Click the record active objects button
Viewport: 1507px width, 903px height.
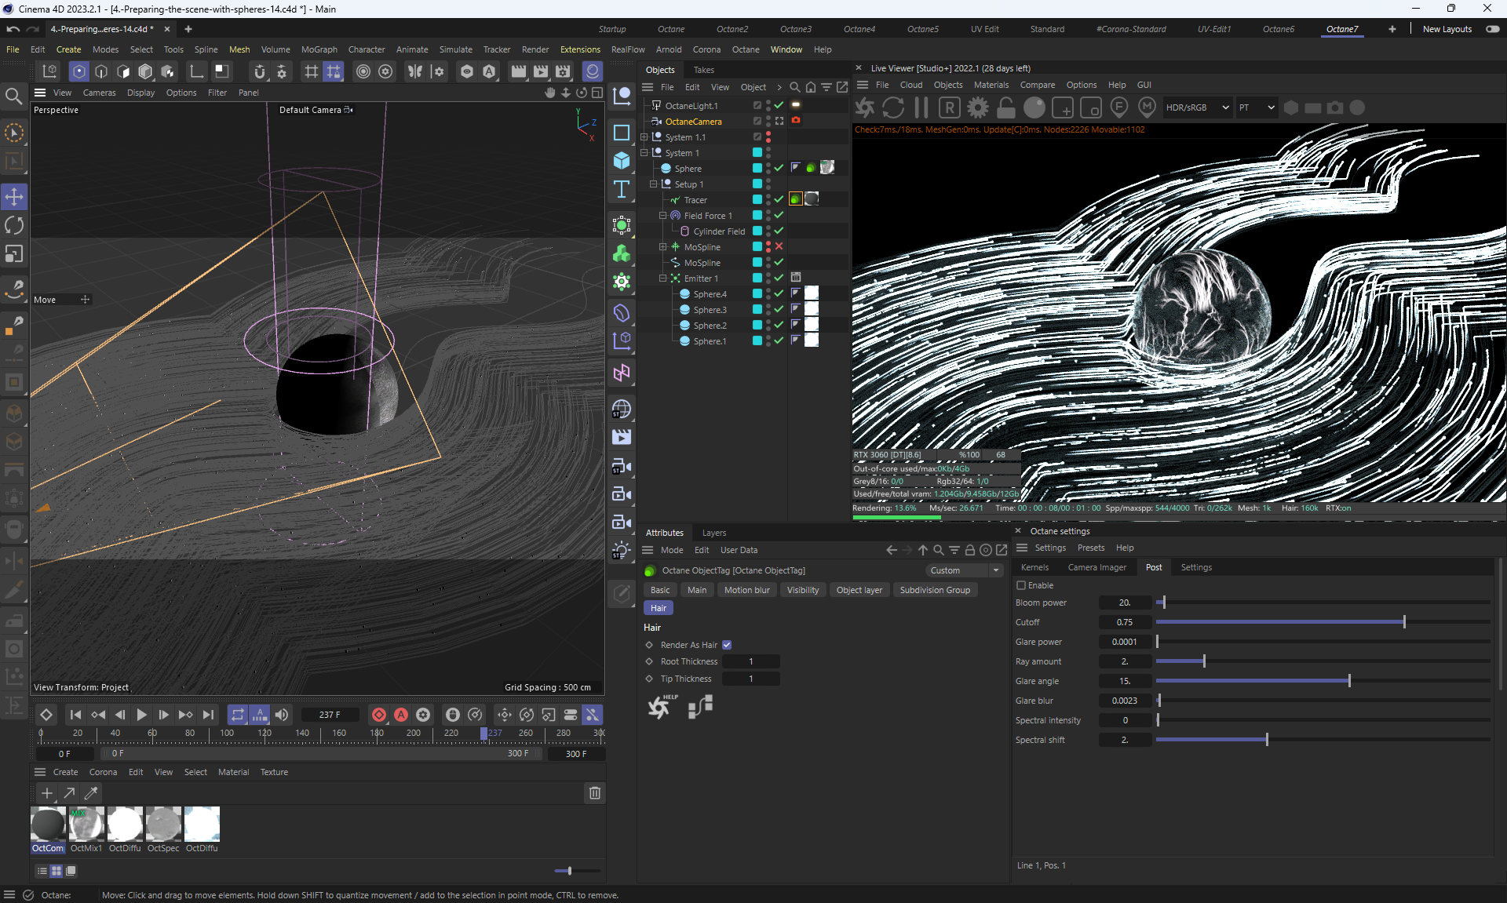[379, 715]
